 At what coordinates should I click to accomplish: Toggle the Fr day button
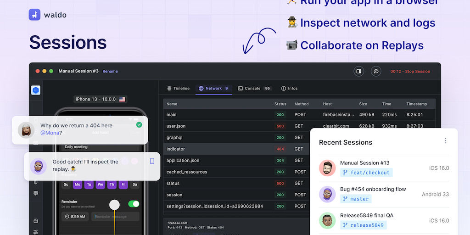123,185
